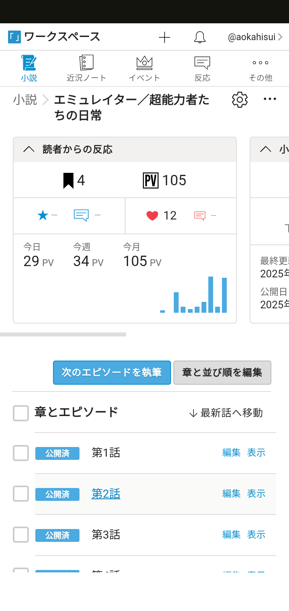Check the box for 第1話
The image size is (289, 611).
point(21,453)
